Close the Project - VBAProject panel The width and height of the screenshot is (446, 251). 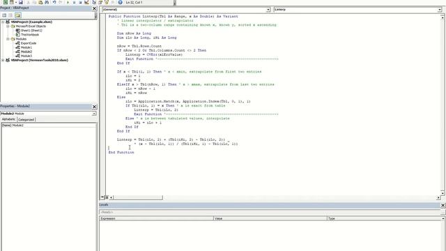[x=94, y=8]
